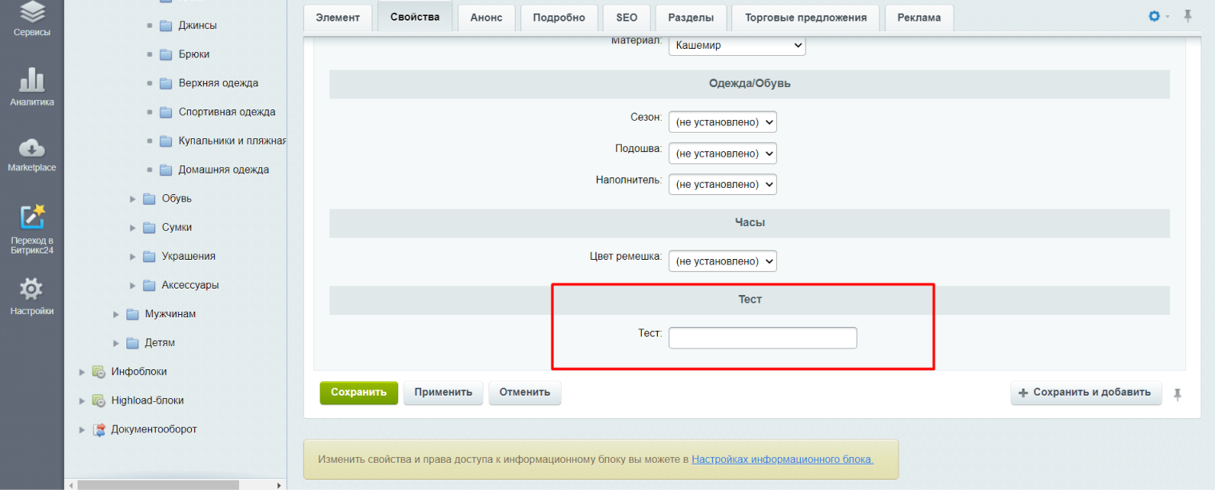Expand the Украшения tree node arrow

(x=133, y=256)
